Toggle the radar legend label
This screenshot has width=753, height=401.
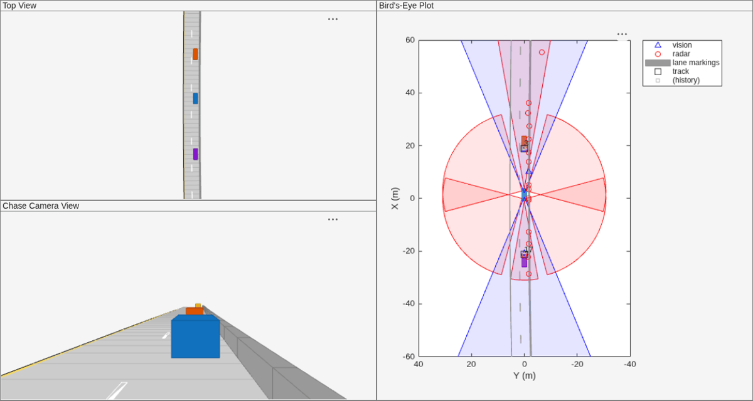point(681,54)
